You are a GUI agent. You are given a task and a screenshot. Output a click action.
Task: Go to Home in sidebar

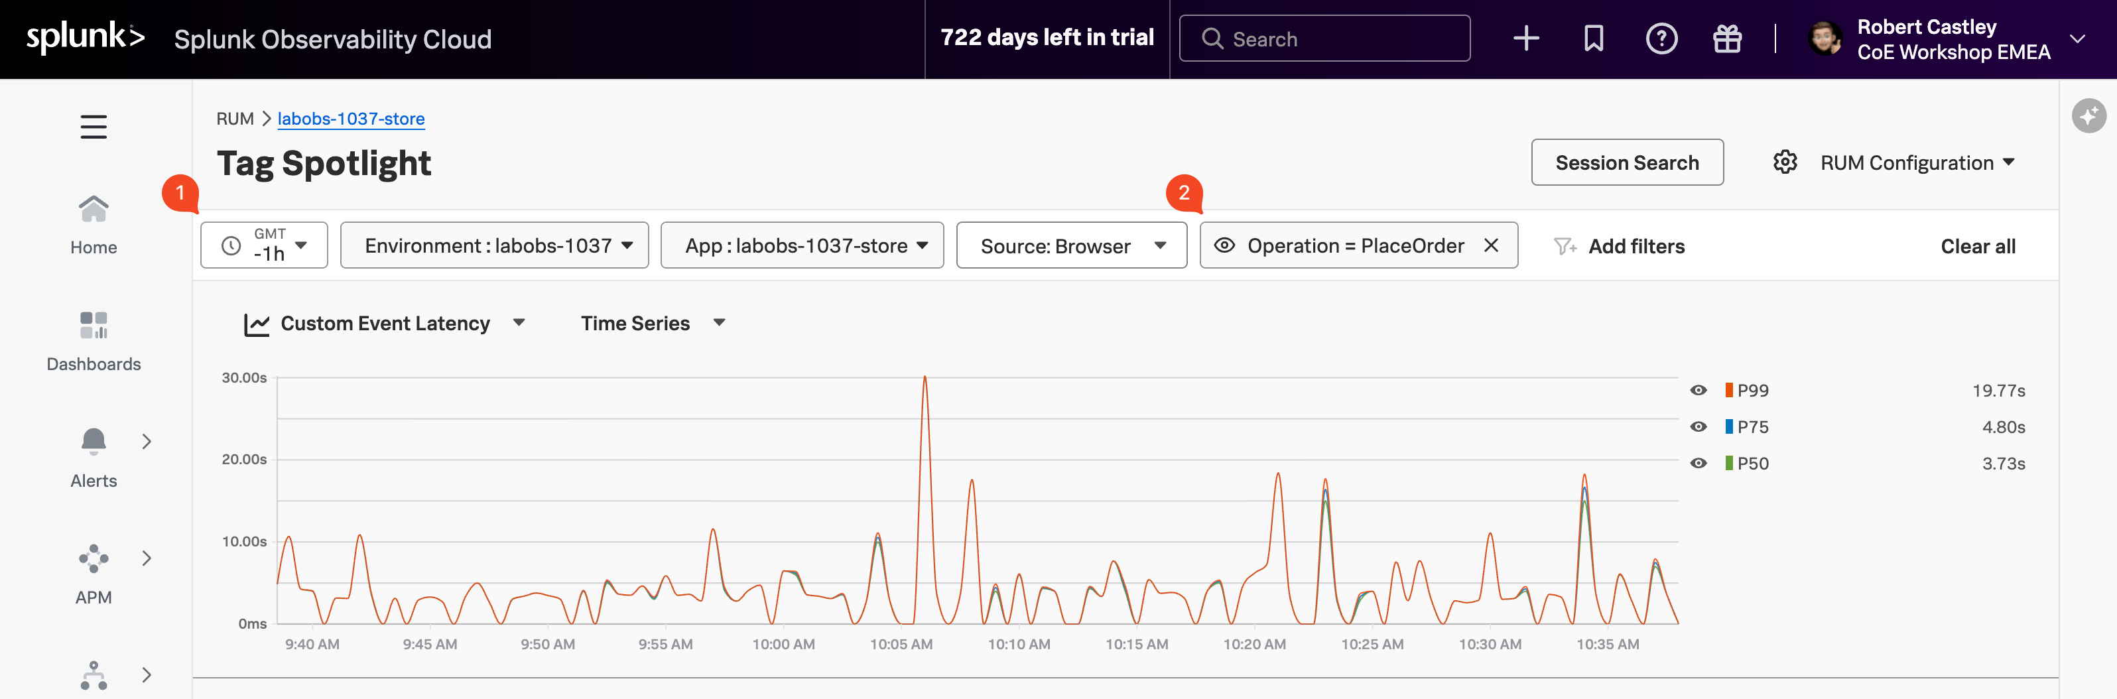tap(94, 224)
